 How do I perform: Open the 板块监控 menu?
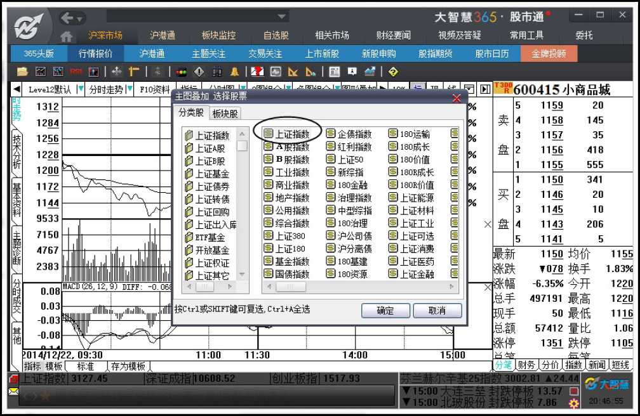[x=219, y=36]
